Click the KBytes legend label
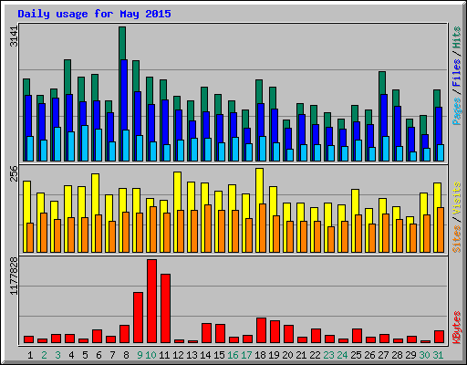 [456, 328]
